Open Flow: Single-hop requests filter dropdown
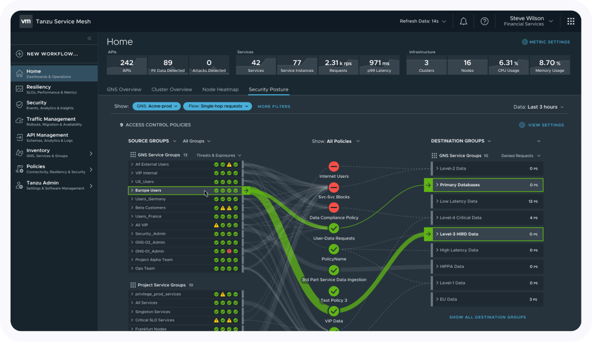Screen dimensions: 592x342 coord(217,106)
